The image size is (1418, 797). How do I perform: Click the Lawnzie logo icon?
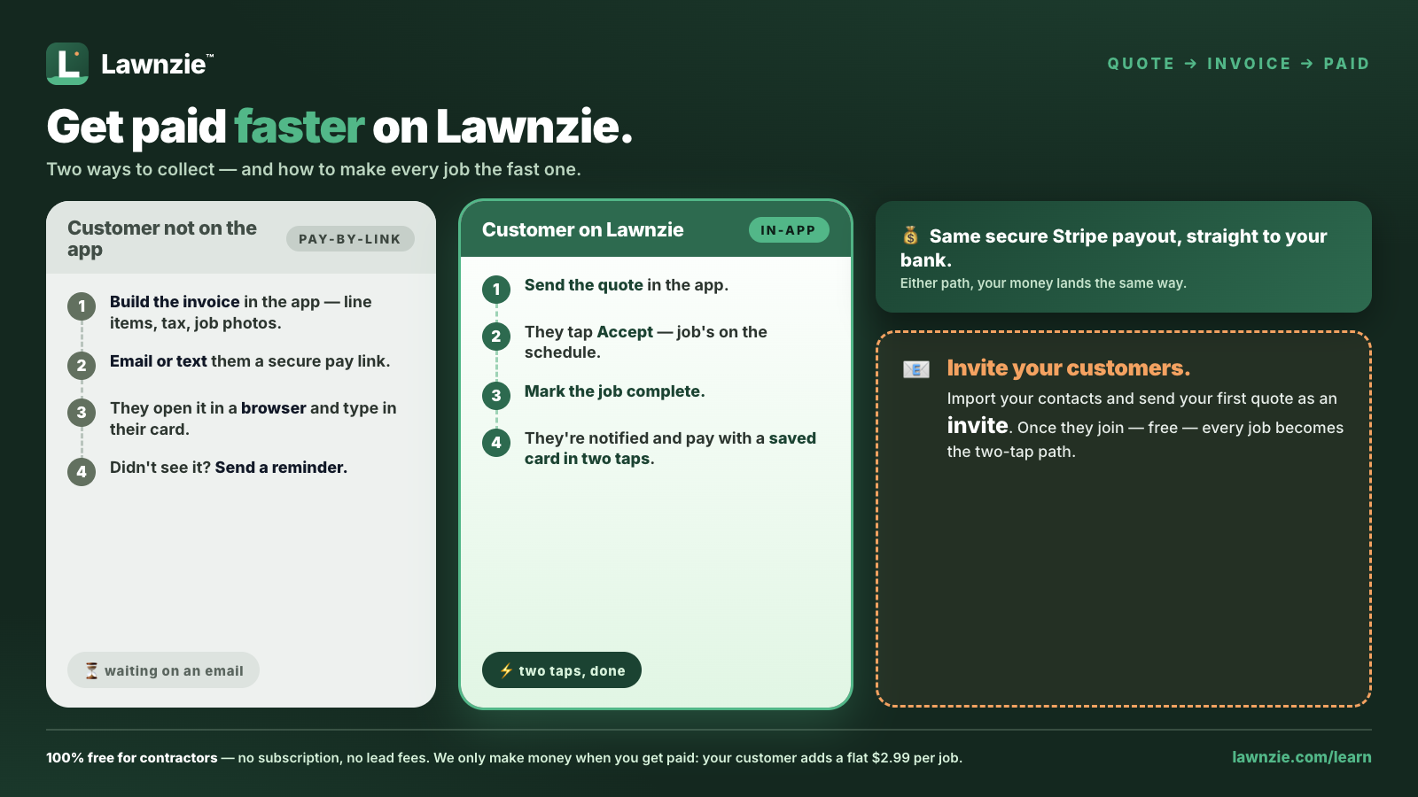[x=67, y=64]
